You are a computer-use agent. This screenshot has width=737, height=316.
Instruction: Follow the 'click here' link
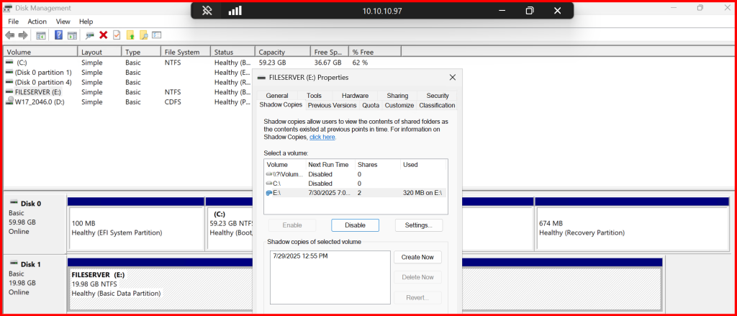pyautogui.click(x=322, y=137)
